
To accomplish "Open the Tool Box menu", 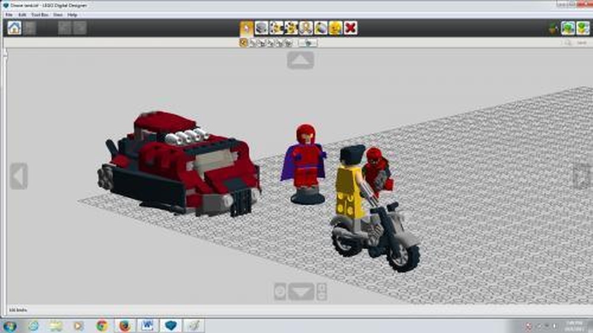I will (40, 15).
